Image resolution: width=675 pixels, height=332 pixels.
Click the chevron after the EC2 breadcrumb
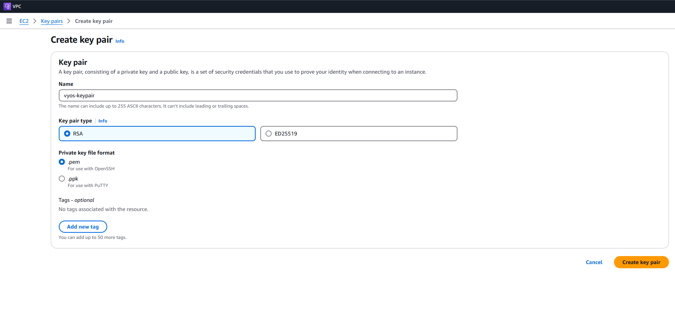pos(35,21)
